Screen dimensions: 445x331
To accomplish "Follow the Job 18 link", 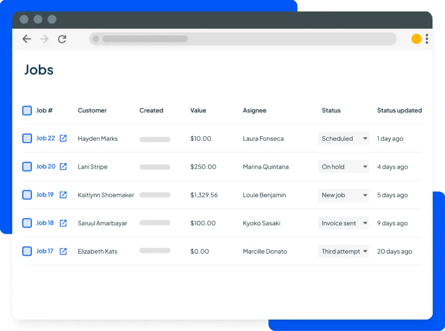I will click(x=45, y=223).
